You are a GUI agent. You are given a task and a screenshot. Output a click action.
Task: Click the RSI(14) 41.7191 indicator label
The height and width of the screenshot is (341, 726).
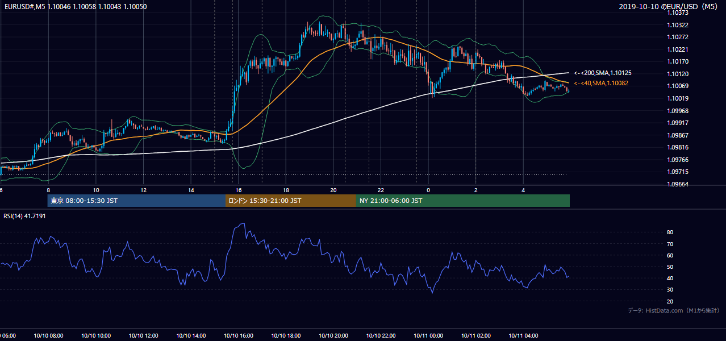24,216
